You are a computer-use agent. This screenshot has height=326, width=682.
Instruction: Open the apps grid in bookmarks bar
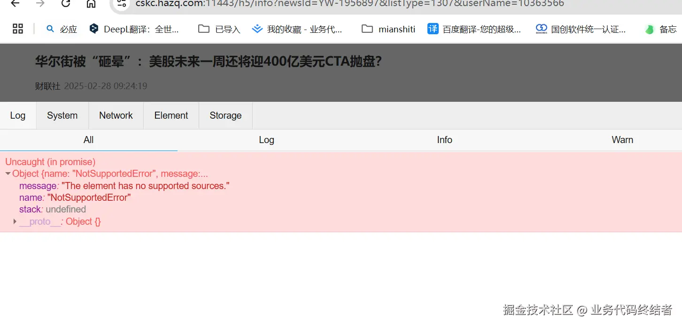point(18,29)
